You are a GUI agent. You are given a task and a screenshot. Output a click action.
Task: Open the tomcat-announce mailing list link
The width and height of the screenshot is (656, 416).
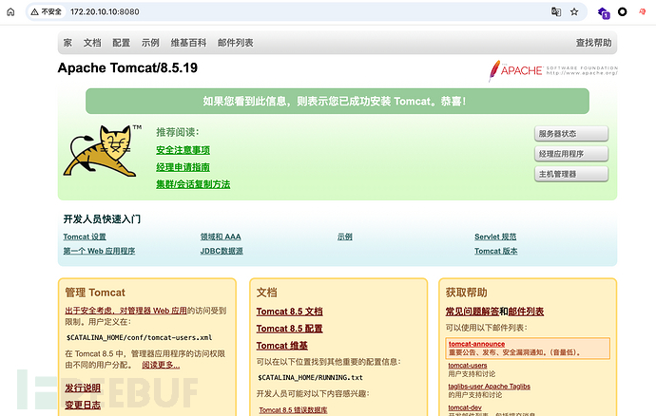476,344
